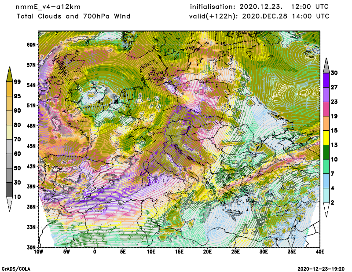Pick the light blue 4–7 wind swatch

pos(326,181)
